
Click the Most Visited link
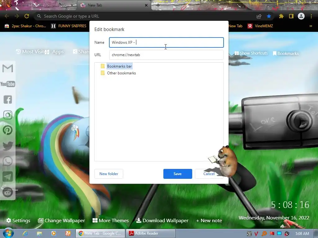pos(30,52)
